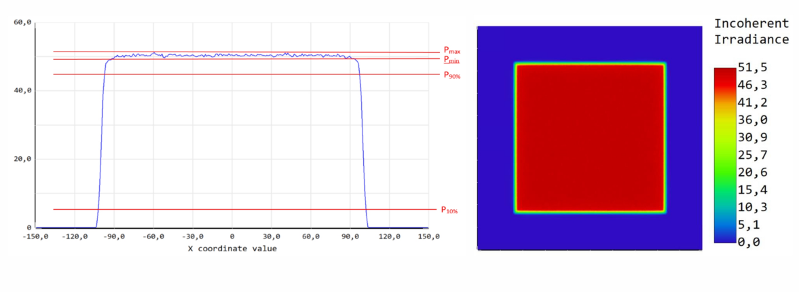Viewport: 799px width, 292px height.
Task: Click the -150,0 tick on the x-axis
Action: 37,237
